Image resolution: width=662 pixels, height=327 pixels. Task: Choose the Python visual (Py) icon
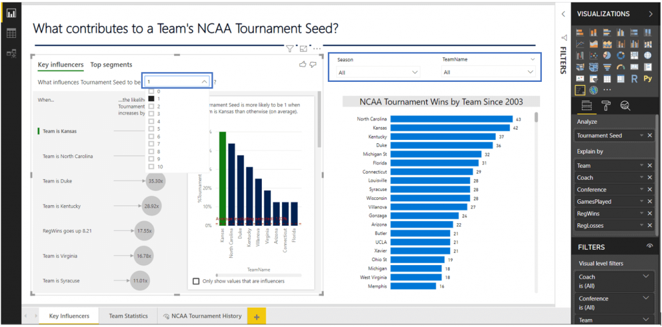(x=648, y=79)
